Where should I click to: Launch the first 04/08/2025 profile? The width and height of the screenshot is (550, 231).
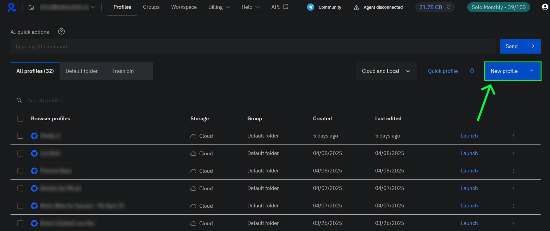point(469,153)
